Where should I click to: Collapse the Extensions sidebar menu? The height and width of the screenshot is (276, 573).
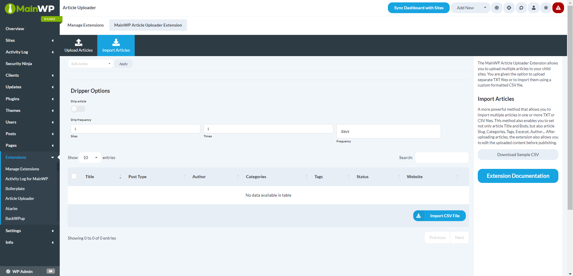30,157
